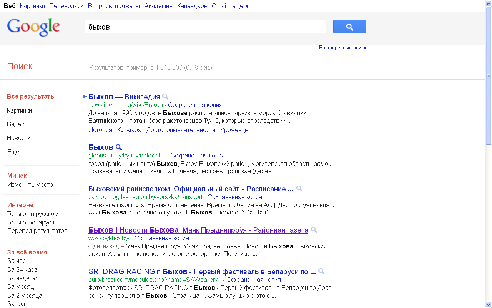Open second result titled 'Быхов'

click(x=101, y=147)
